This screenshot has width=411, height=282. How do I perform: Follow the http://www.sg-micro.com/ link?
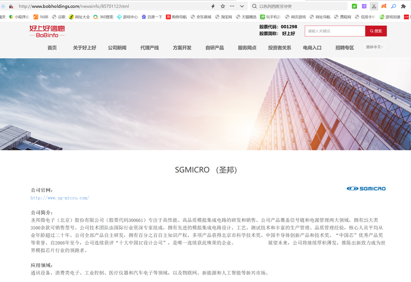(60, 198)
